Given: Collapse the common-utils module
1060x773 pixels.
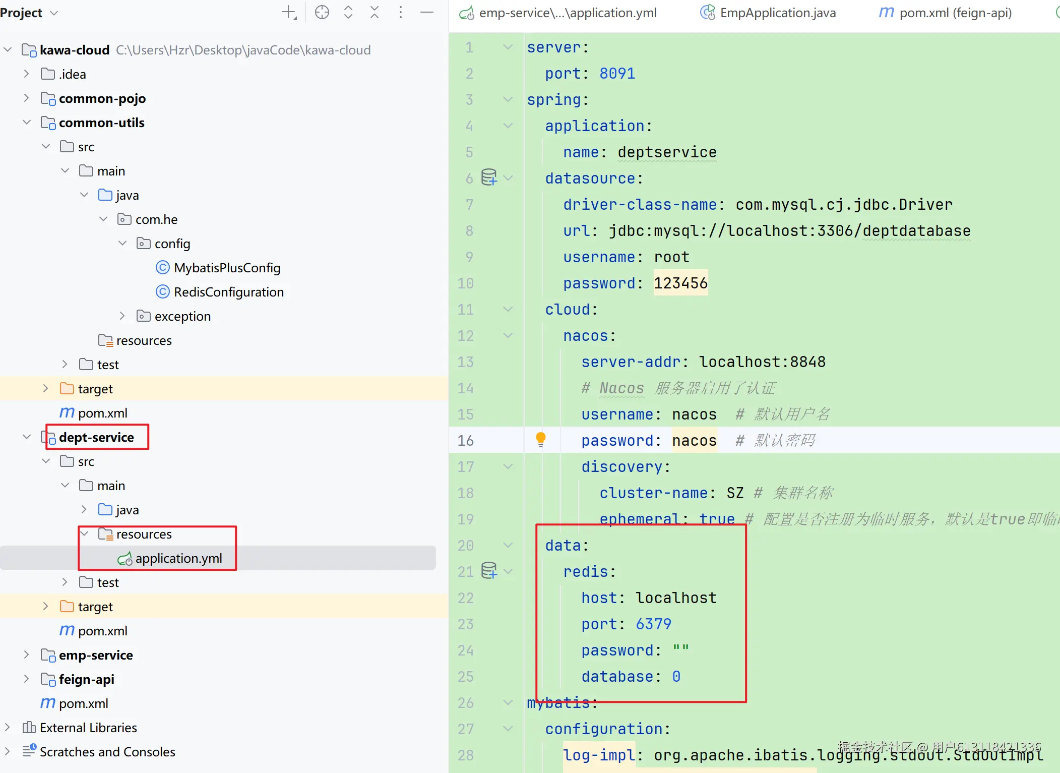Looking at the screenshot, I should pos(27,123).
